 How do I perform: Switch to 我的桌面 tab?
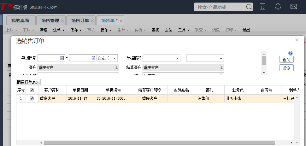coord(20,20)
